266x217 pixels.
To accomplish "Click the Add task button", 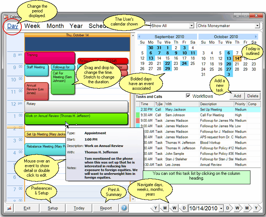I will pos(237,96).
